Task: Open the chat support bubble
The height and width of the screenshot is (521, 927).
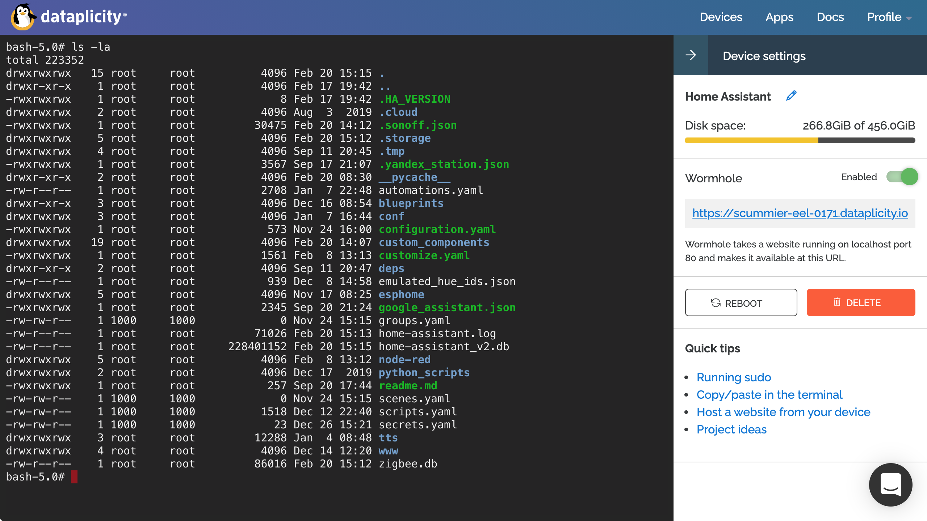Action: [890, 484]
